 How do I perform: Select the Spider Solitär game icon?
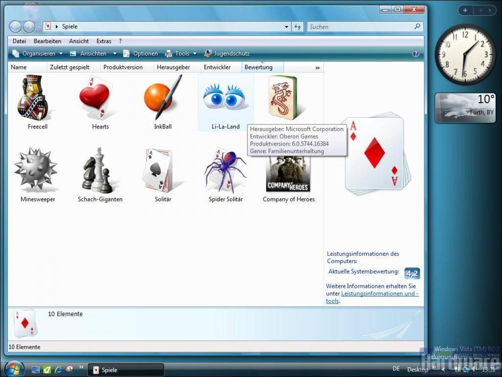tap(225, 170)
